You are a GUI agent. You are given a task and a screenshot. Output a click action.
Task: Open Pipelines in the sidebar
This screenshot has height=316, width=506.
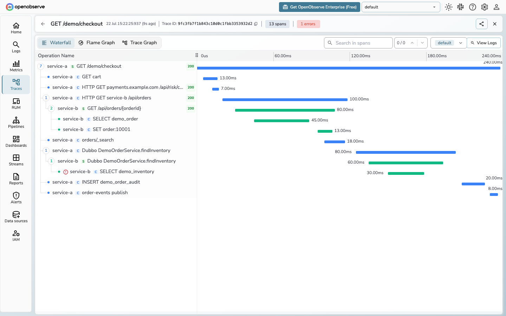tap(16, 123)
